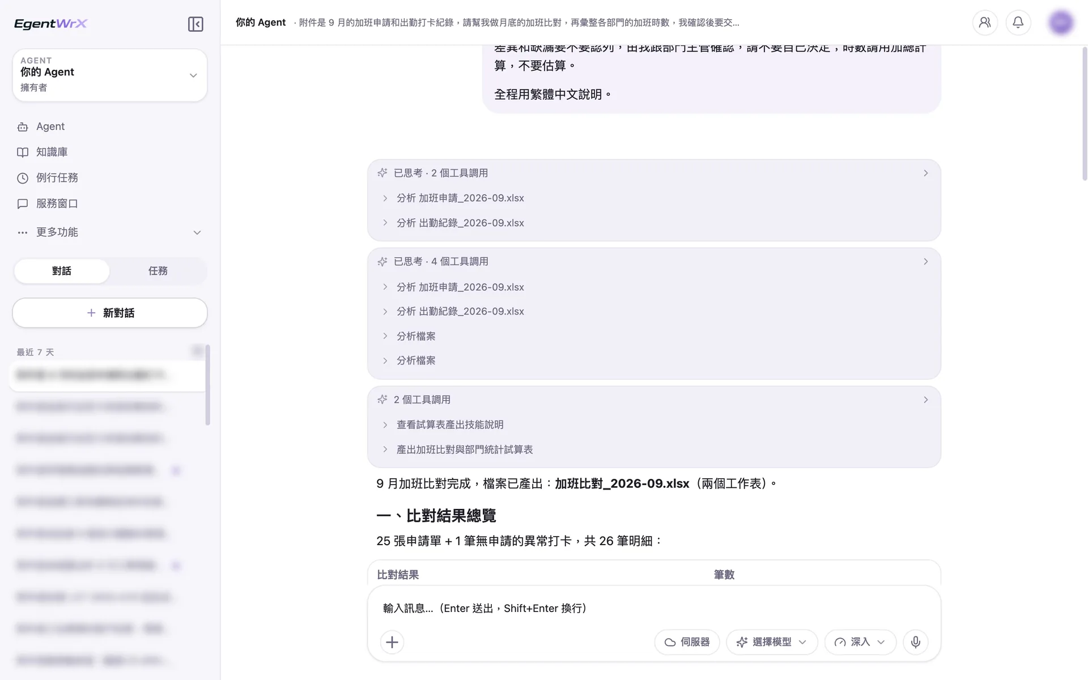Click the 服務窗口 chat bubble icon

point(23,203)
